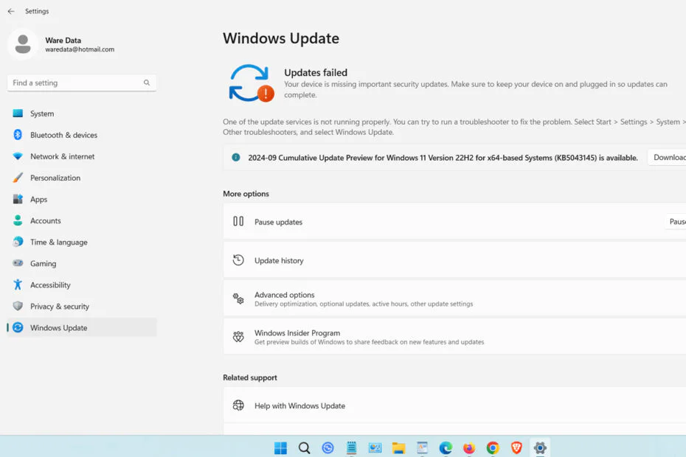Click the Accounts person icon

[x=18, y=220]
